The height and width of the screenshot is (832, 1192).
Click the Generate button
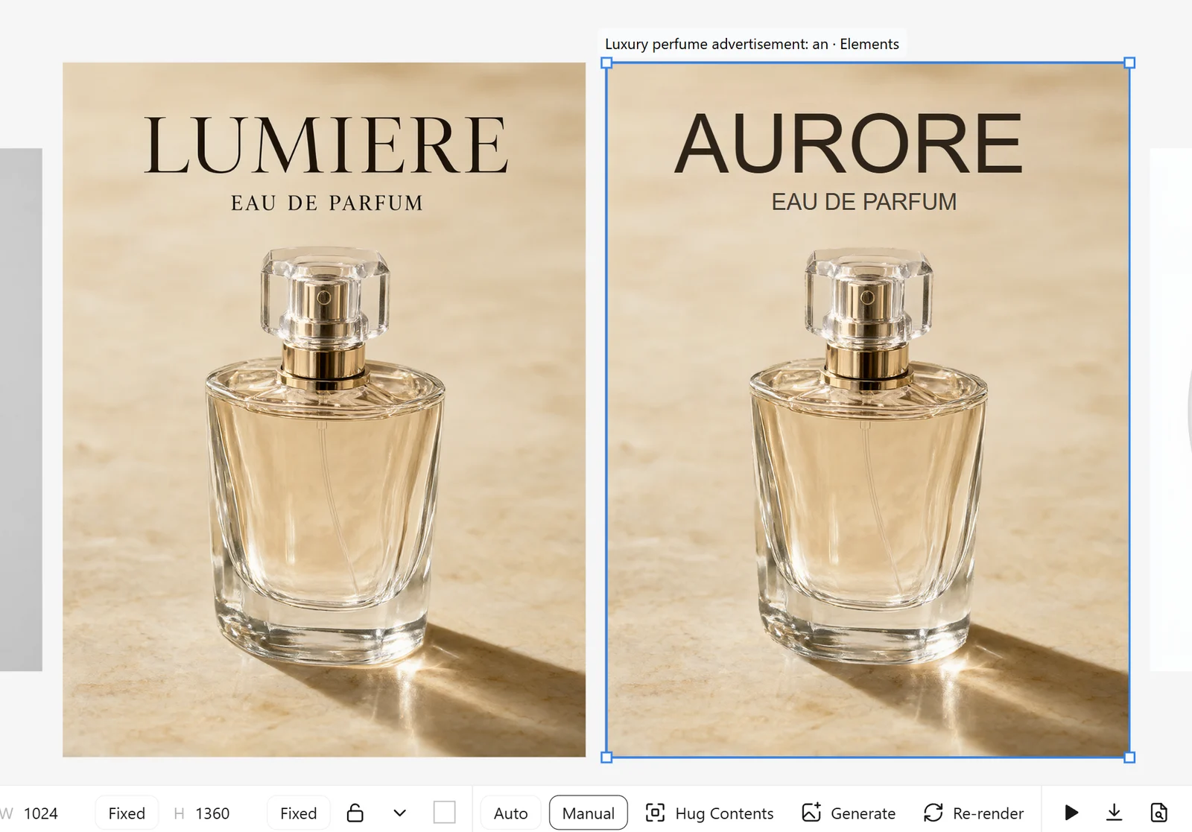tap(849, 813)
